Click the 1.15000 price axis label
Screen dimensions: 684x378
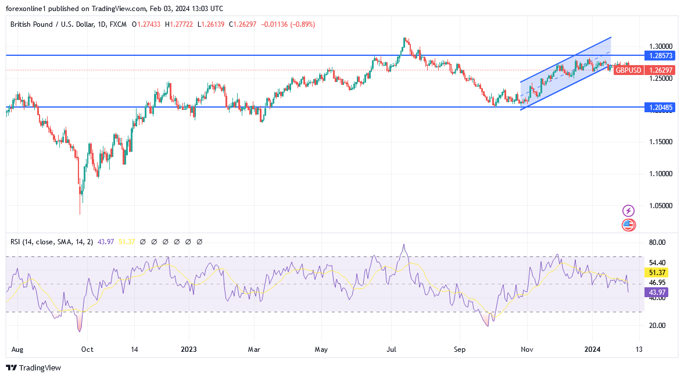tap(660, 142)
